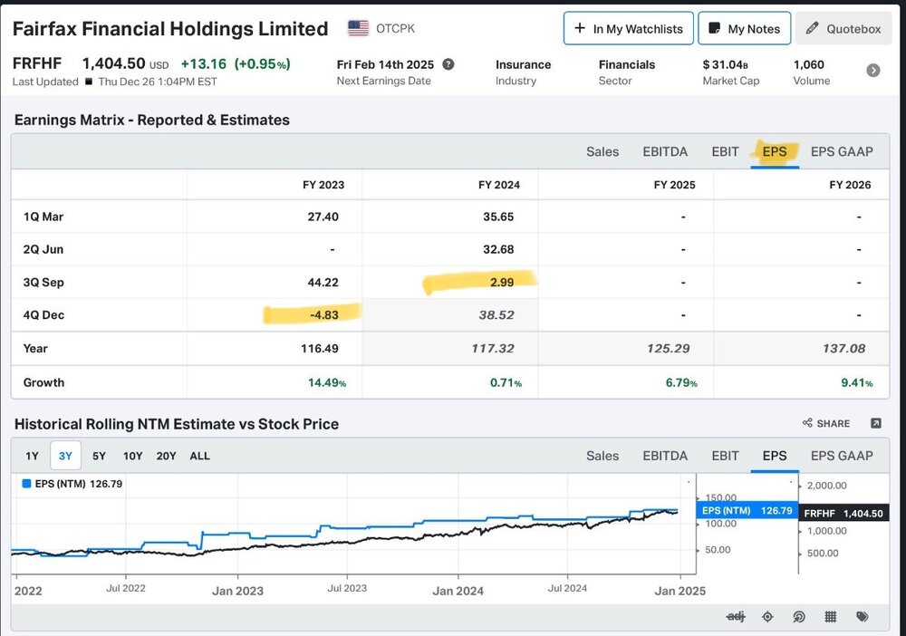Click the 116.49 Year total
906x636 pixels.
pyautogui.click(x=320, y=348)
